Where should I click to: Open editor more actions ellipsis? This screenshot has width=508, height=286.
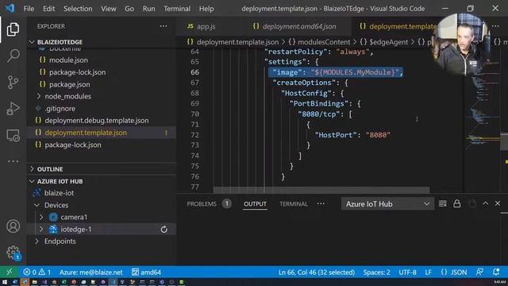(x=495, y=26)
